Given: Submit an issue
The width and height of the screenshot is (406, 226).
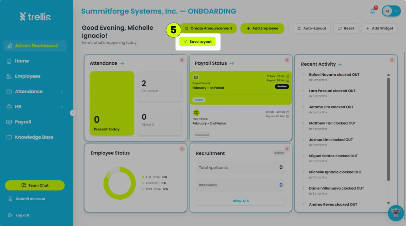Looking at the screenshot, I should (27, 199).
